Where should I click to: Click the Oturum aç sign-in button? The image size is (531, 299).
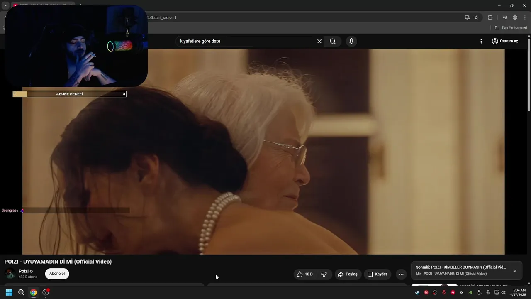coord(505,41)
